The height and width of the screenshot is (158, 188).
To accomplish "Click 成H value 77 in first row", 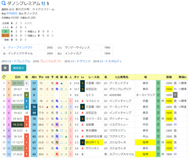I will coord(34,83).
